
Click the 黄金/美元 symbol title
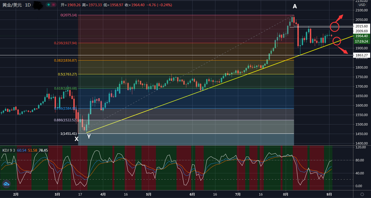tap(12, 5)
